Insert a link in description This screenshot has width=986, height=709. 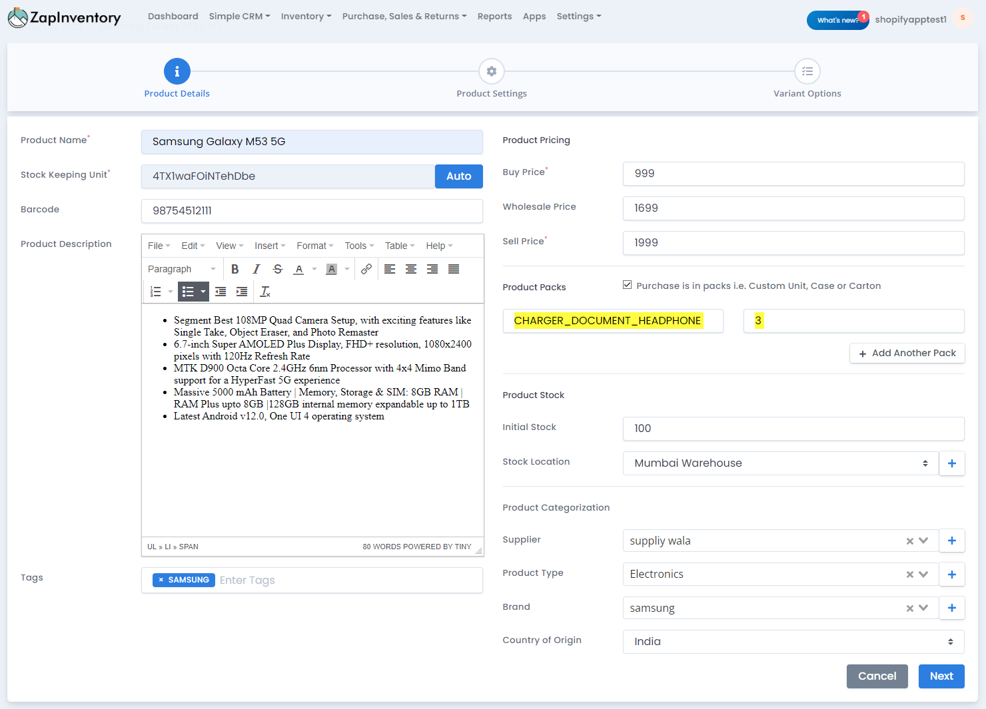tap(366, 269)
